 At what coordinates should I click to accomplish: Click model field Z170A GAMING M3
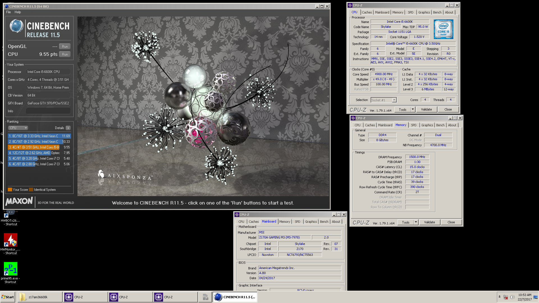pos(285,237)
